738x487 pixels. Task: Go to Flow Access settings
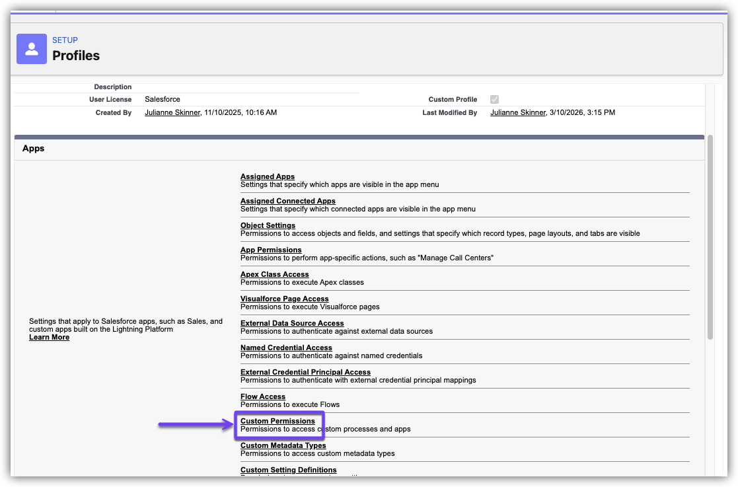click(263, 396)
